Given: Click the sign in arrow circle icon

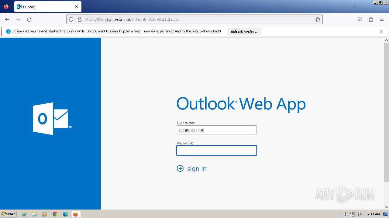Looking at the screenshot, I should (180, 168).
